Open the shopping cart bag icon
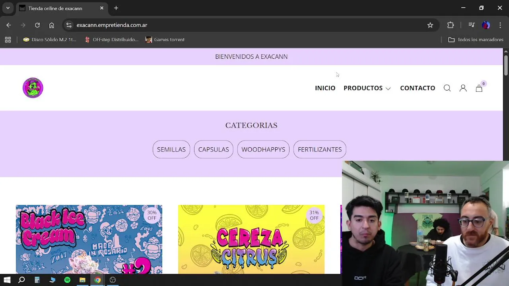This screenshot has height=286, width=509. 479,88
